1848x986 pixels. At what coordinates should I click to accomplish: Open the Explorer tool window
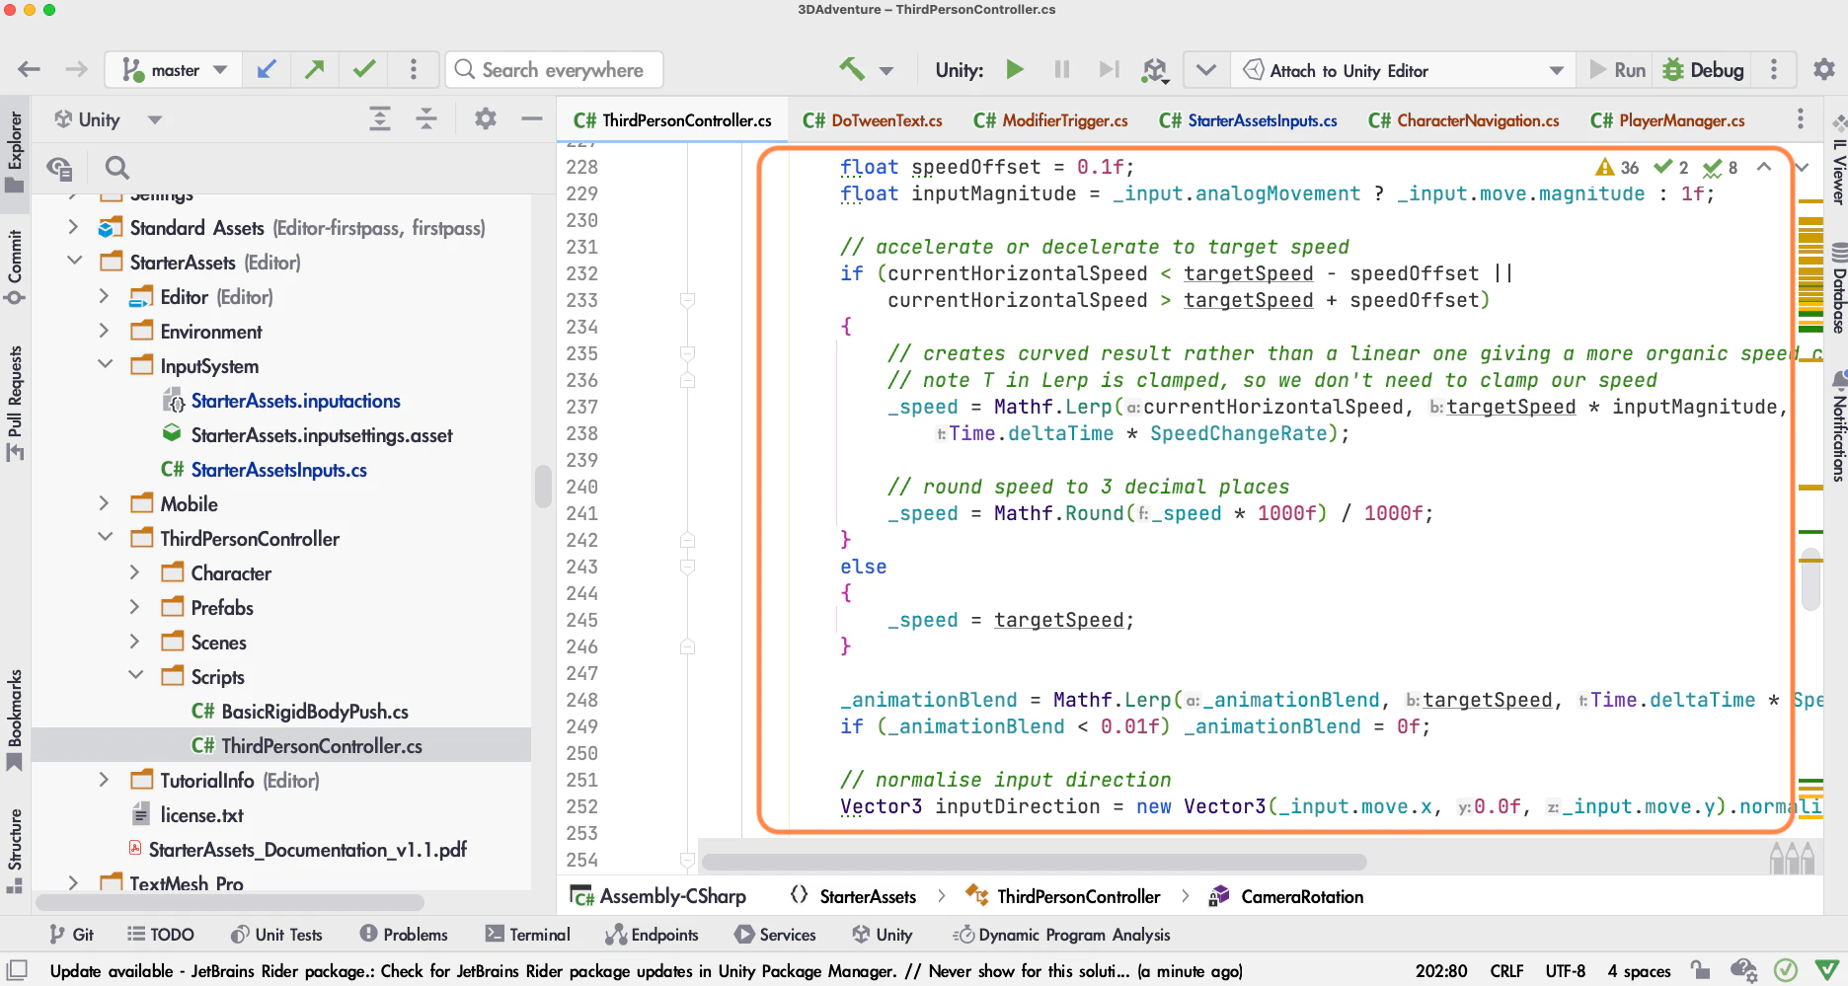click(x=15, y=153)
